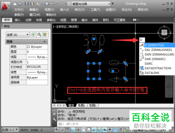The image size is (175, 133).
Task: Open the 草图与注释 workspace dropdown
Action: pyautogui.click(x=89, y=4)
